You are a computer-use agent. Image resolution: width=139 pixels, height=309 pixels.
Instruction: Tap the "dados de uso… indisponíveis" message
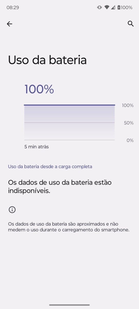pyautogui.click(x=60, y=187)
